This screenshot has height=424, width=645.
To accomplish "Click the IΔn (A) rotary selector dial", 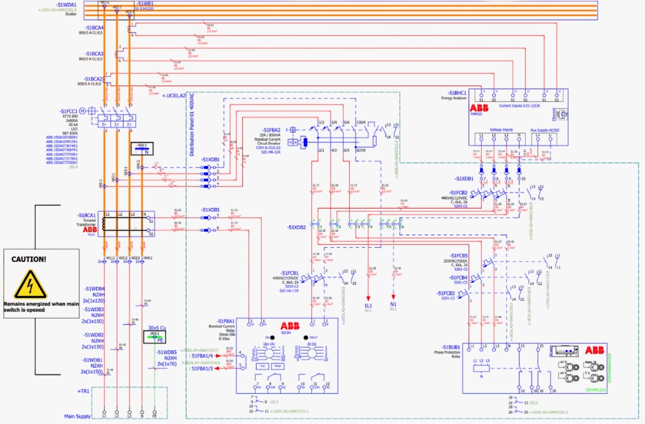I will [x=271, y=354].
